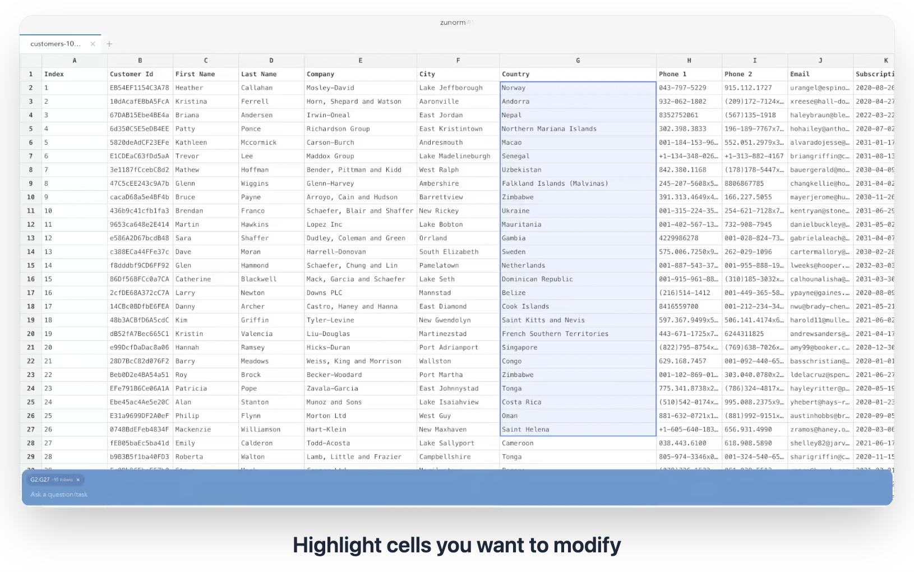Select the Andorra country cell
This screenshot has width=914, height=572.
click(578, 102)
